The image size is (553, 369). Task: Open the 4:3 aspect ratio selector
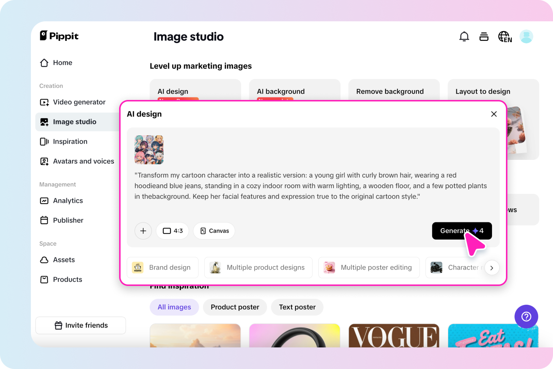(x=172, y=231)
